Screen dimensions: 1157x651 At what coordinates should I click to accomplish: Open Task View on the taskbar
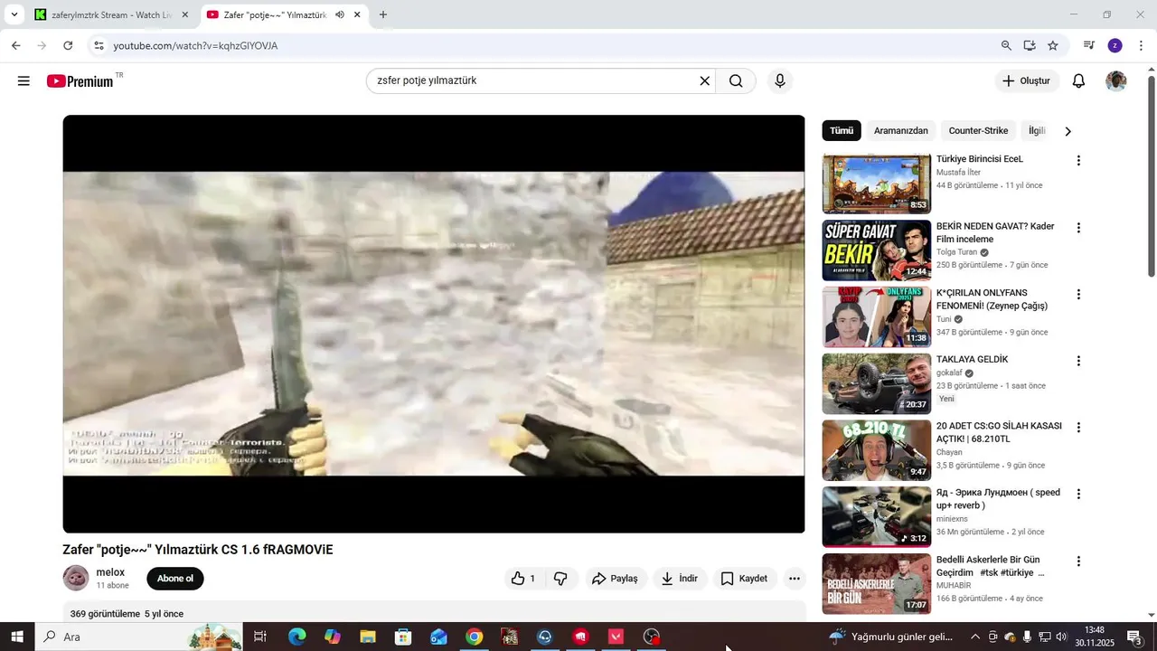coord(260,637)
